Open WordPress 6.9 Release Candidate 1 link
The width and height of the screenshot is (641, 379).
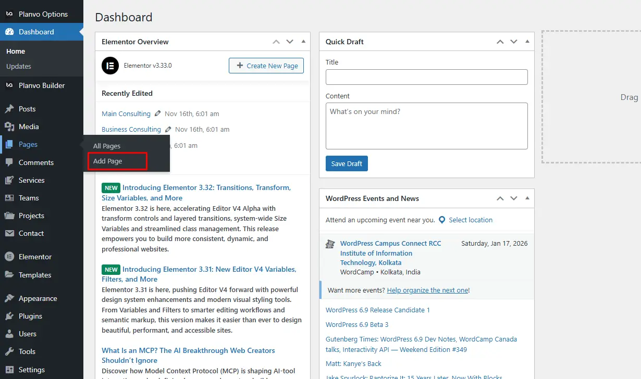(x=378, y=310)
